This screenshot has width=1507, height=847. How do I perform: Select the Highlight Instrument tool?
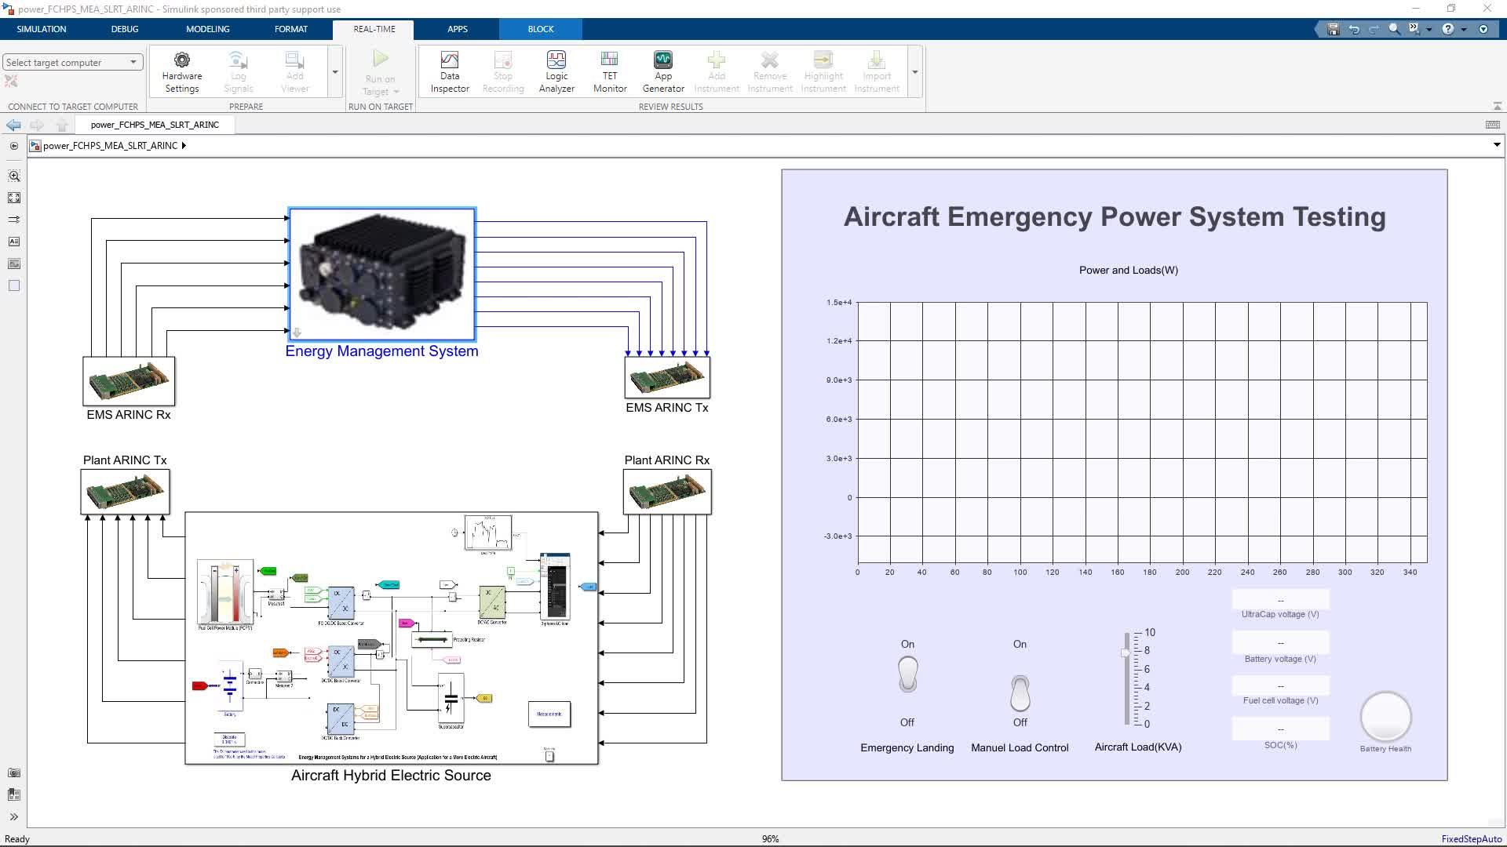coord(823,71)
